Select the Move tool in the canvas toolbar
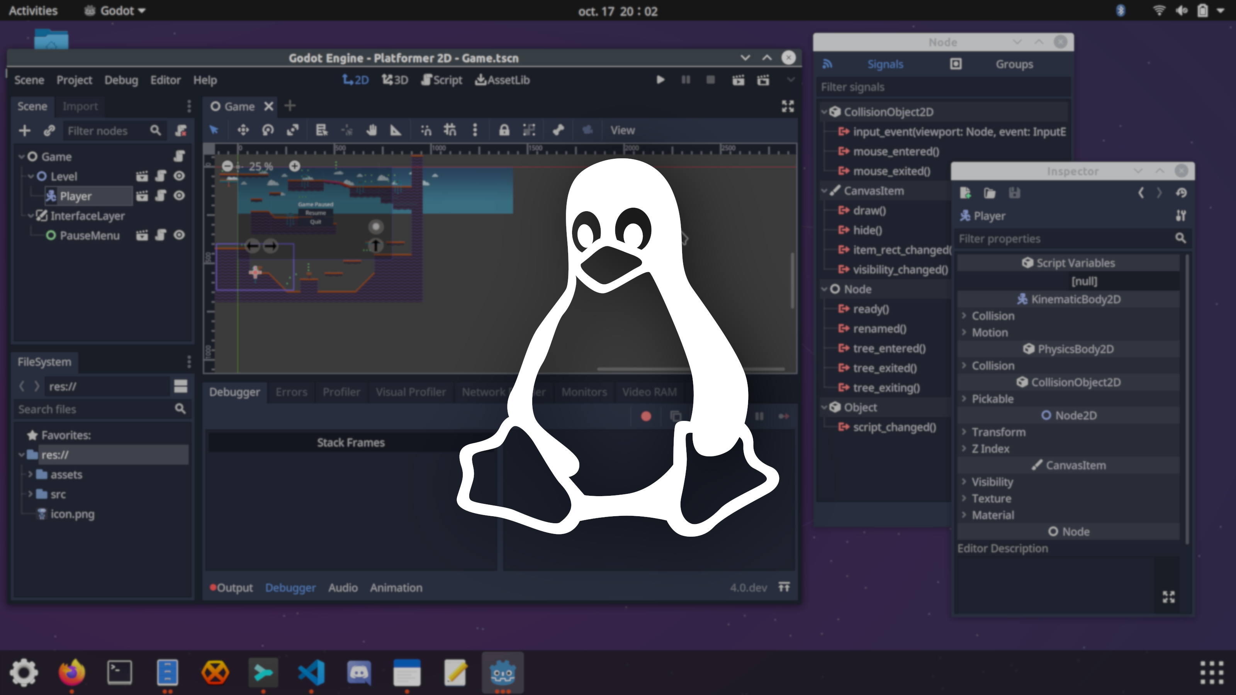This screenshot has height=695, width=1236. (243, 130)
